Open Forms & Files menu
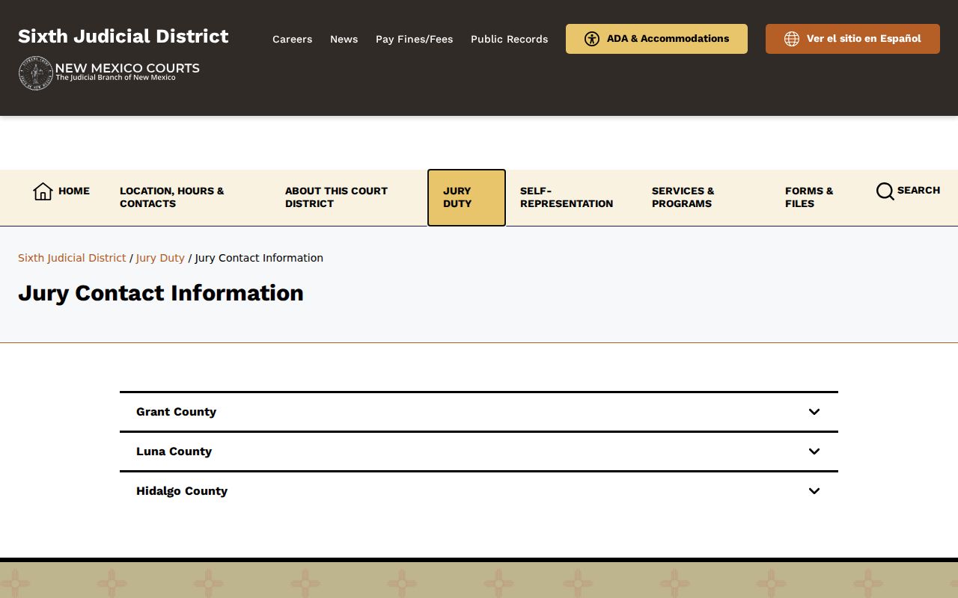Image resolution: width=958 pixels, height=598 pixels. 809,197
